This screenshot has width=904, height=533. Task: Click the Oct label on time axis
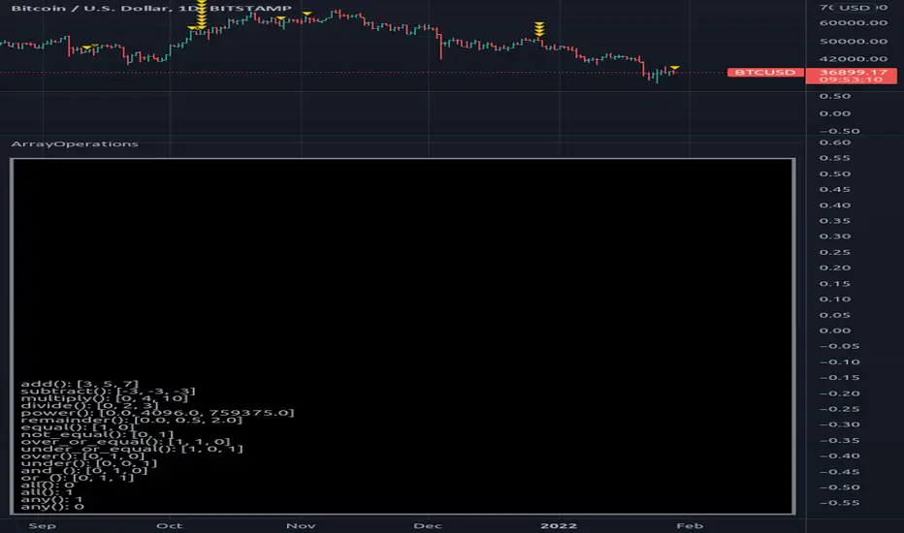(x=169, y=525)
